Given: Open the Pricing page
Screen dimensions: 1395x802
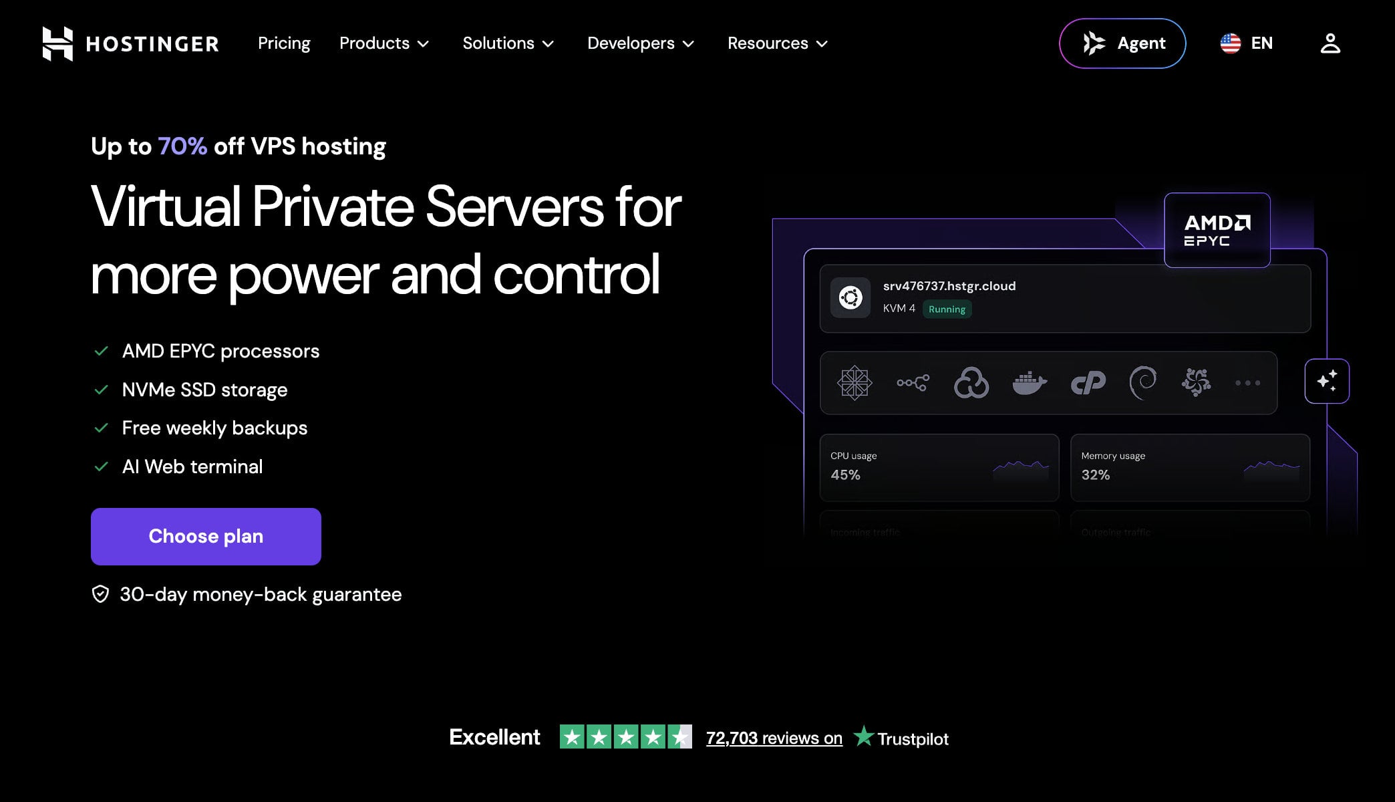Looking at the screenshot, I should [x=284, y=43].
